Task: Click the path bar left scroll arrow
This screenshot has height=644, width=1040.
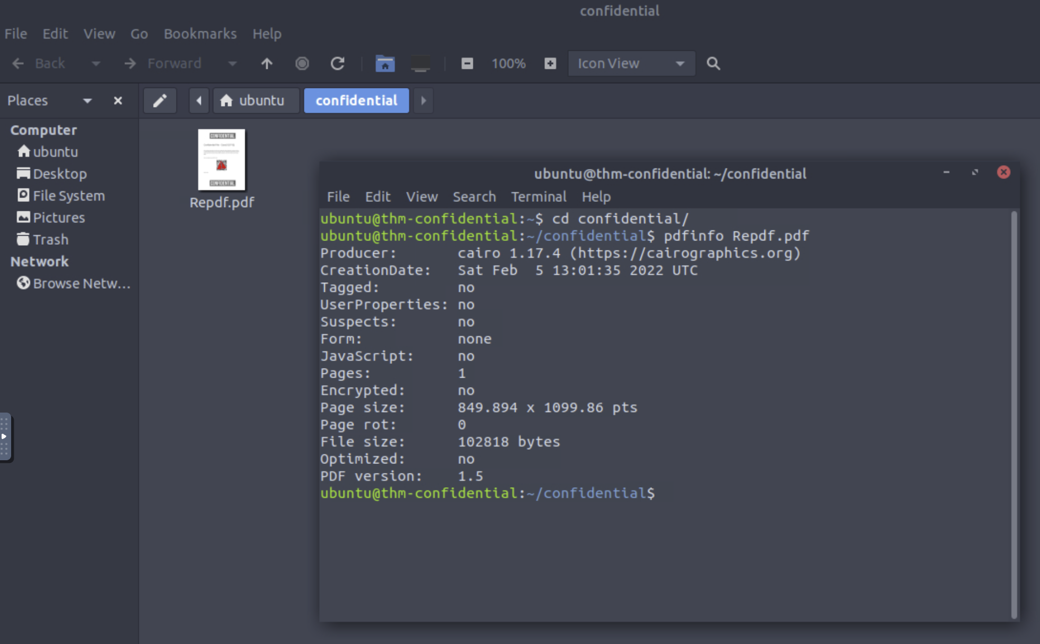Action: click(x=199, y=101)
